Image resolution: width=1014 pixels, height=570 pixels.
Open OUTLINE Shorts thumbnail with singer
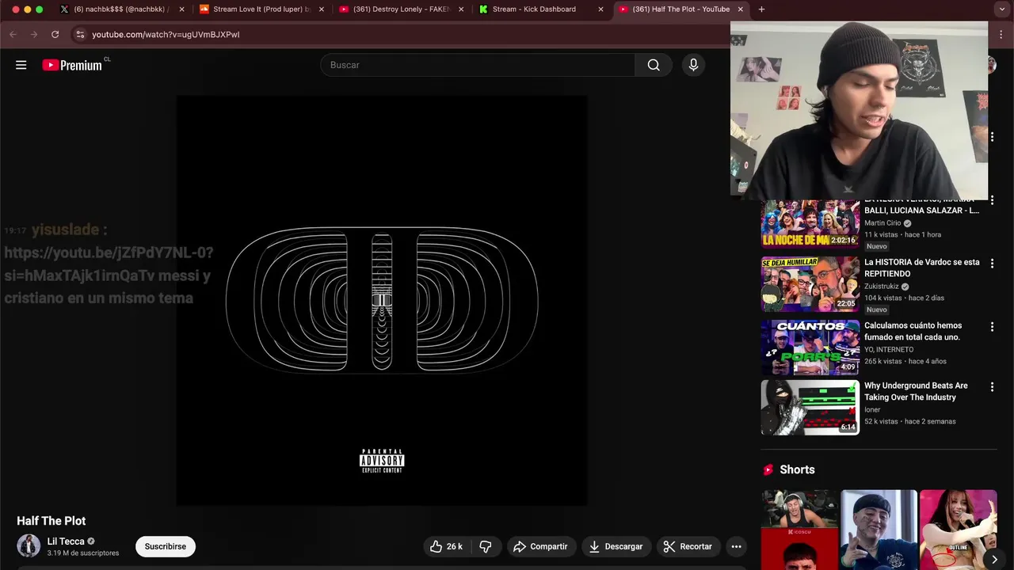pyautogui.click(x=958, y=530)
